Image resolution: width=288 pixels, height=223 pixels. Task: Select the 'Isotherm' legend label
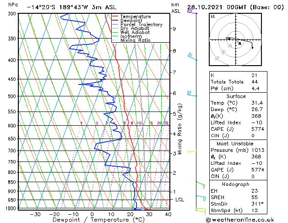[x=131, y=36]
